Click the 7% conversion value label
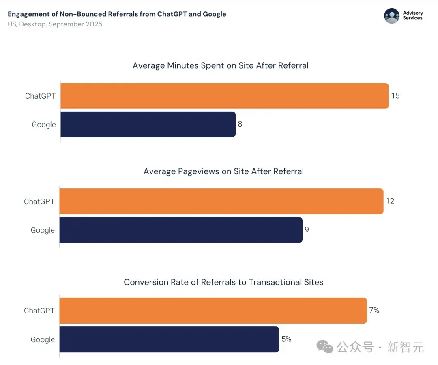 click(x=374, y=310)
